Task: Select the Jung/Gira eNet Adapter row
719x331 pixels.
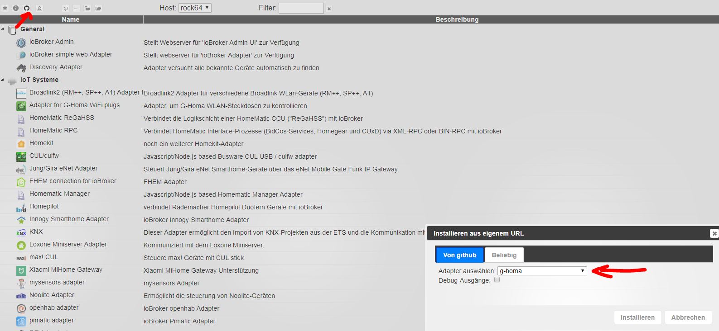Action: pos(359,169)
